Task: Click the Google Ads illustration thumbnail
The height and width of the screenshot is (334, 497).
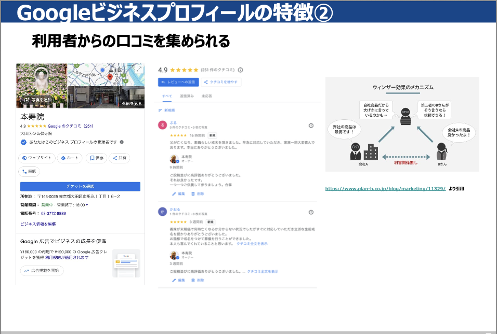Action: coord(126,263)
